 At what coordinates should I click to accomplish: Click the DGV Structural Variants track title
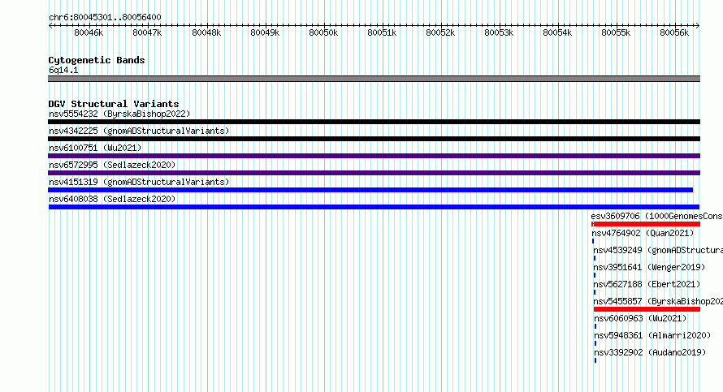[x=114, y=104]
